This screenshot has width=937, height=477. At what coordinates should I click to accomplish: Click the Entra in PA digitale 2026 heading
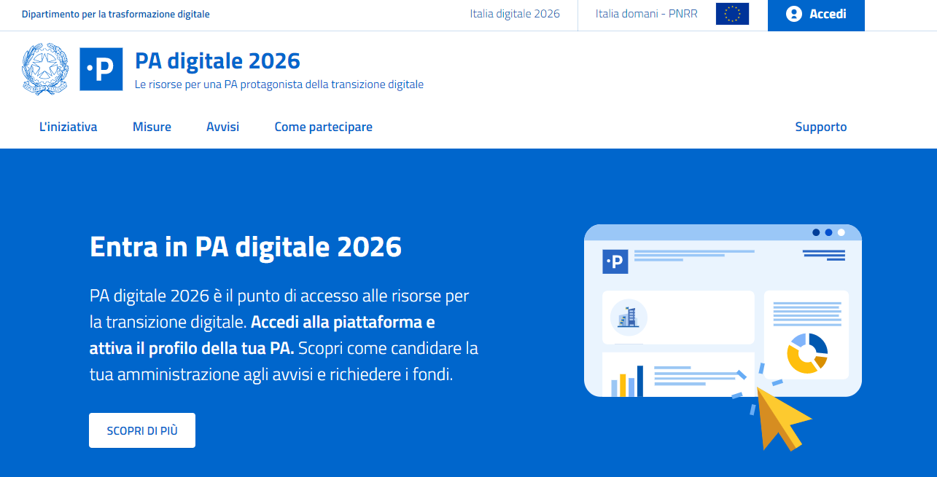tap(246, 247)
